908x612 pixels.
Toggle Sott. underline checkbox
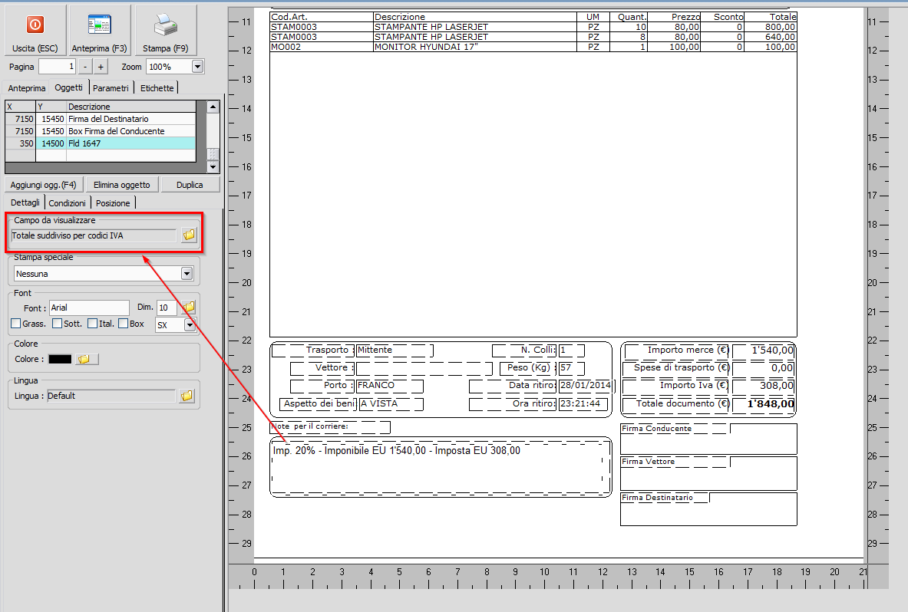point(57,324)
